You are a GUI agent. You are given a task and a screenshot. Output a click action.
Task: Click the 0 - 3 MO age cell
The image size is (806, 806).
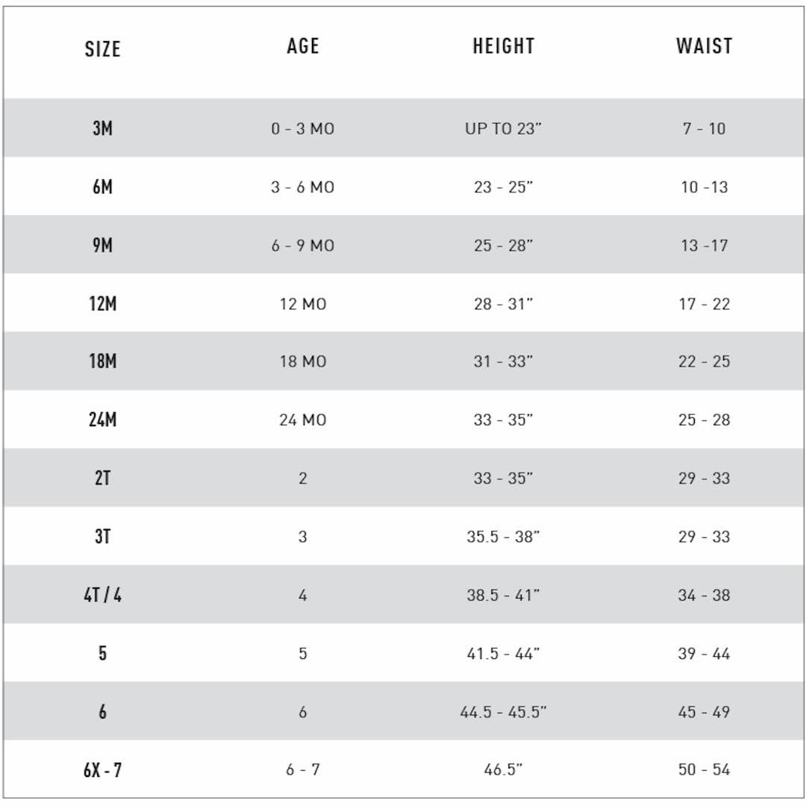[x=302, y=129]
